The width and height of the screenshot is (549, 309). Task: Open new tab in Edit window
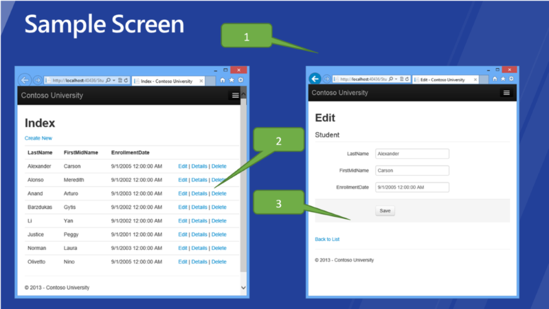coord(484,80)
